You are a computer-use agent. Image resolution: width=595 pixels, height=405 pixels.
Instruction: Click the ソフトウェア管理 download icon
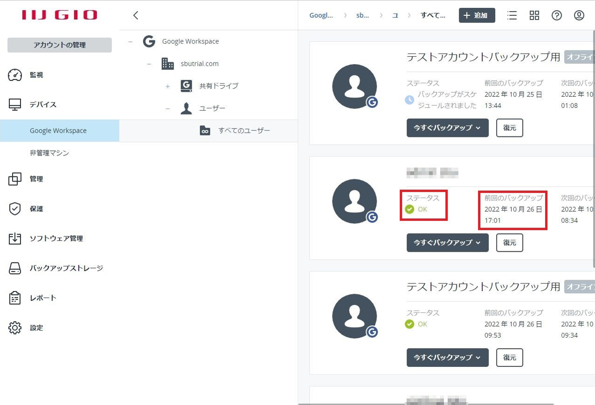pyautogui.click(x=15, y=239)
